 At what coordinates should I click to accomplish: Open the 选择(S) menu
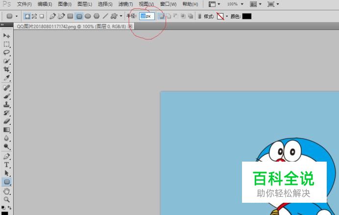click(x=105, y=4)
